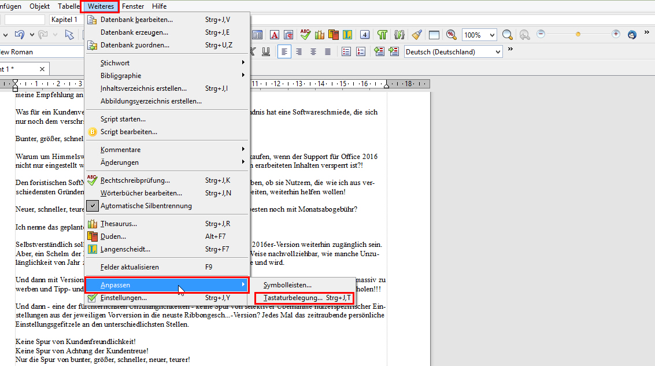Image resolution: width=655 pixels, height=366 pixels.
Task: Click the zoom slider handle
Action: [x=578, y=34]
